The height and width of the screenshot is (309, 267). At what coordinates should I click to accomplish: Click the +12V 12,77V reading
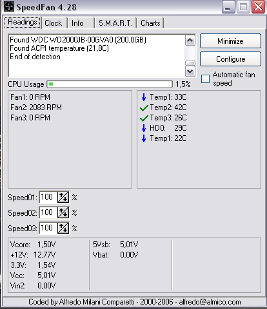point(33,255)
